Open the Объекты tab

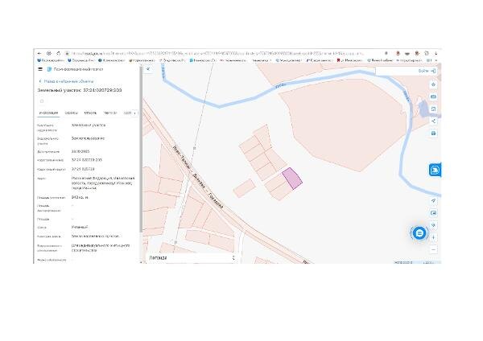pyautogui.click(x=90, y=113)
